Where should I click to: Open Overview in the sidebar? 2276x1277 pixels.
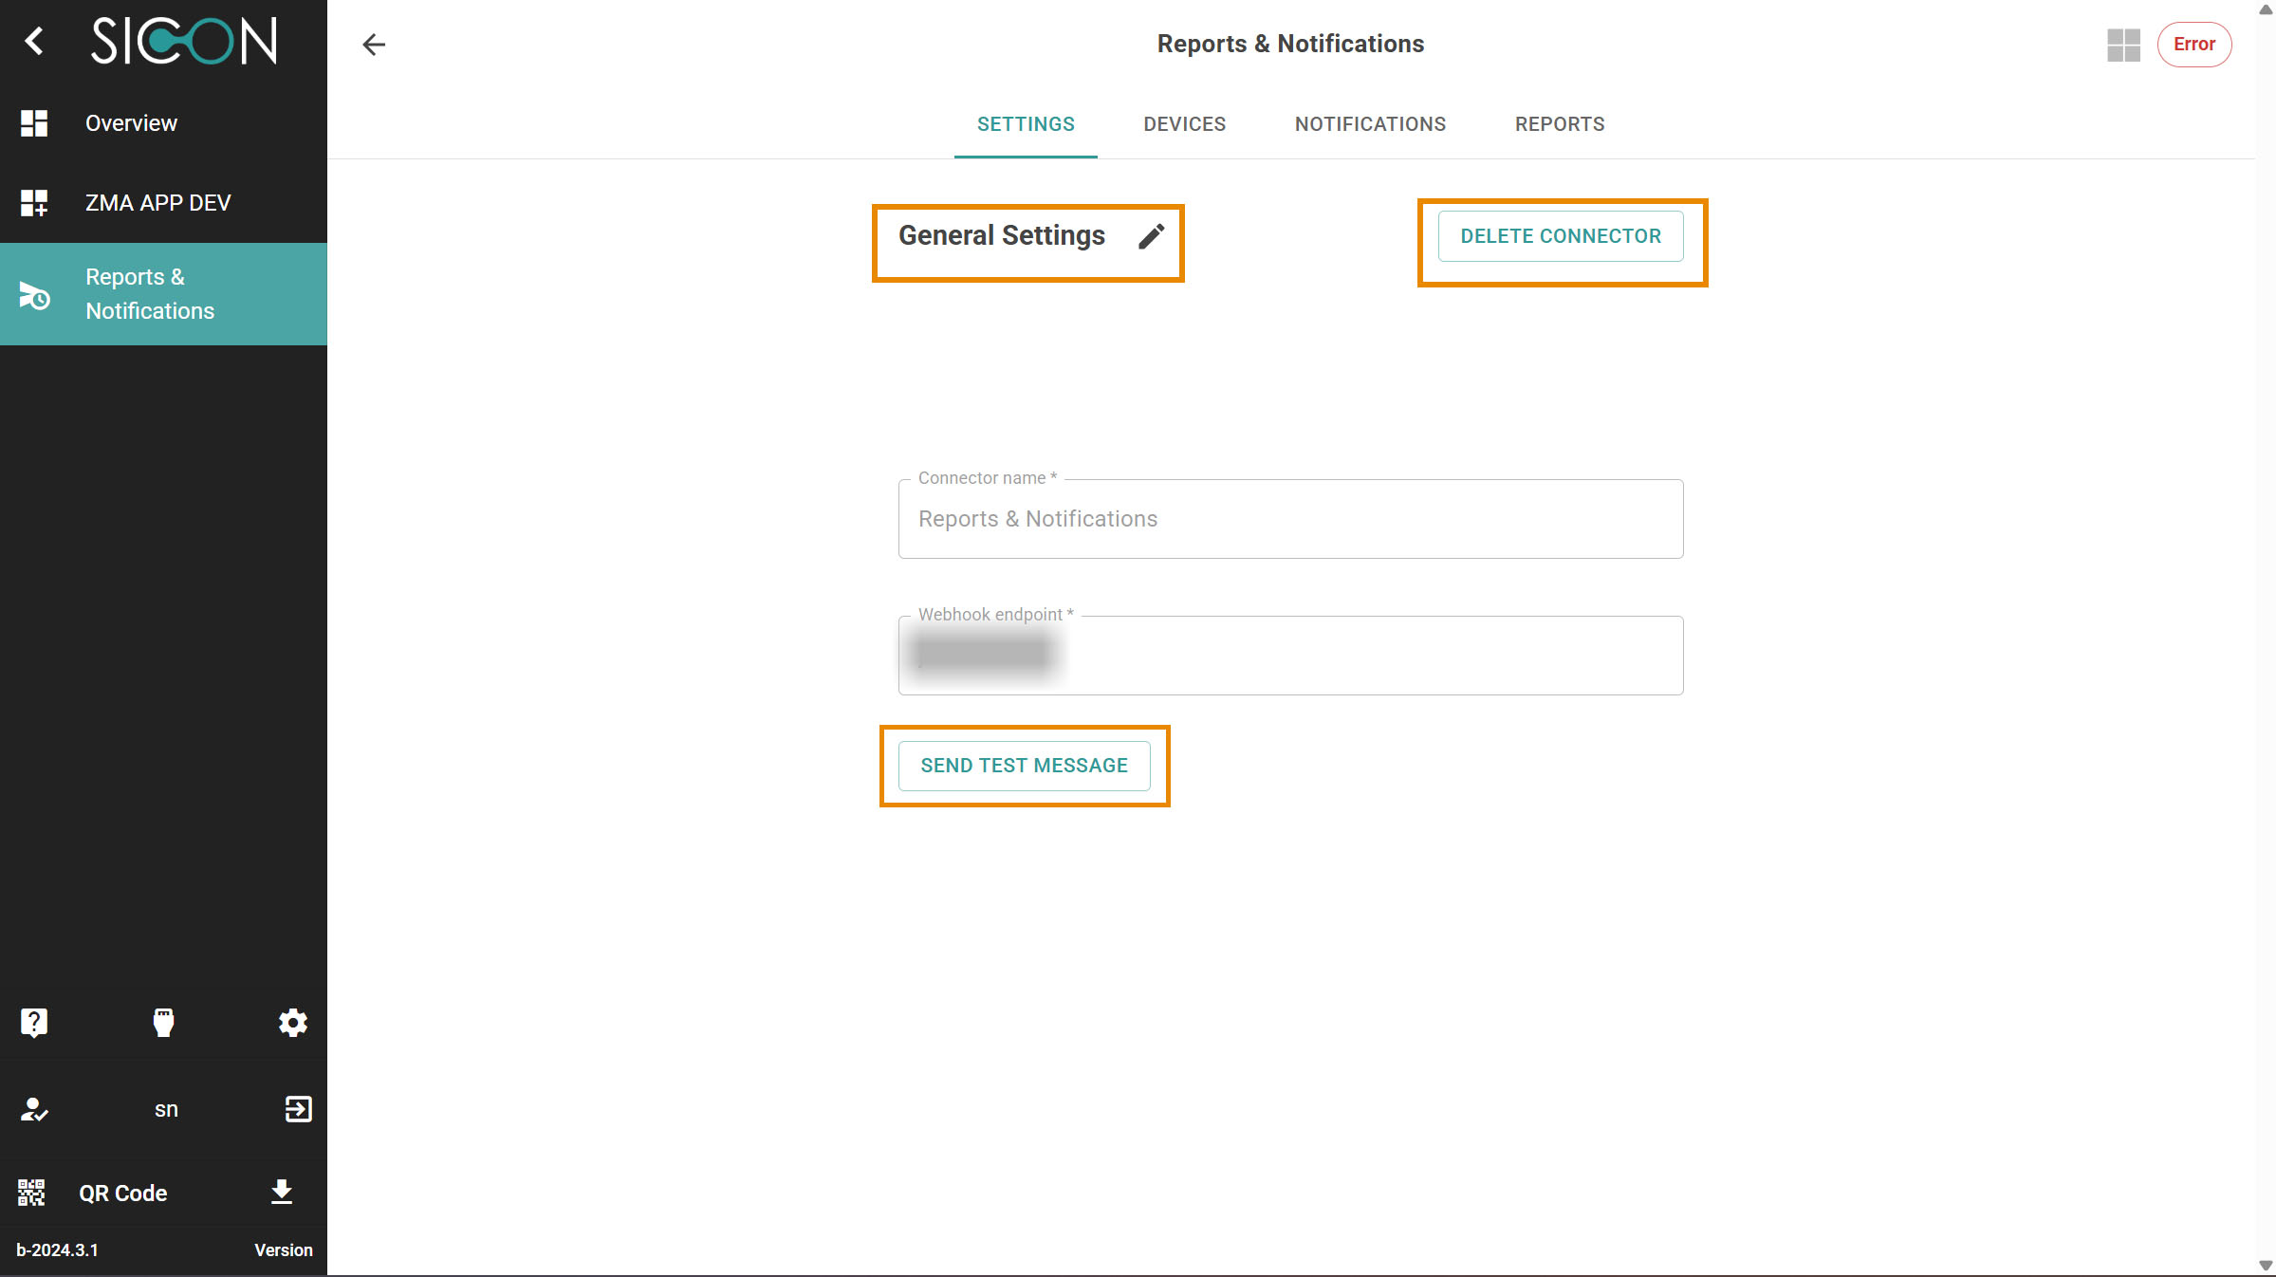(131, 123)
